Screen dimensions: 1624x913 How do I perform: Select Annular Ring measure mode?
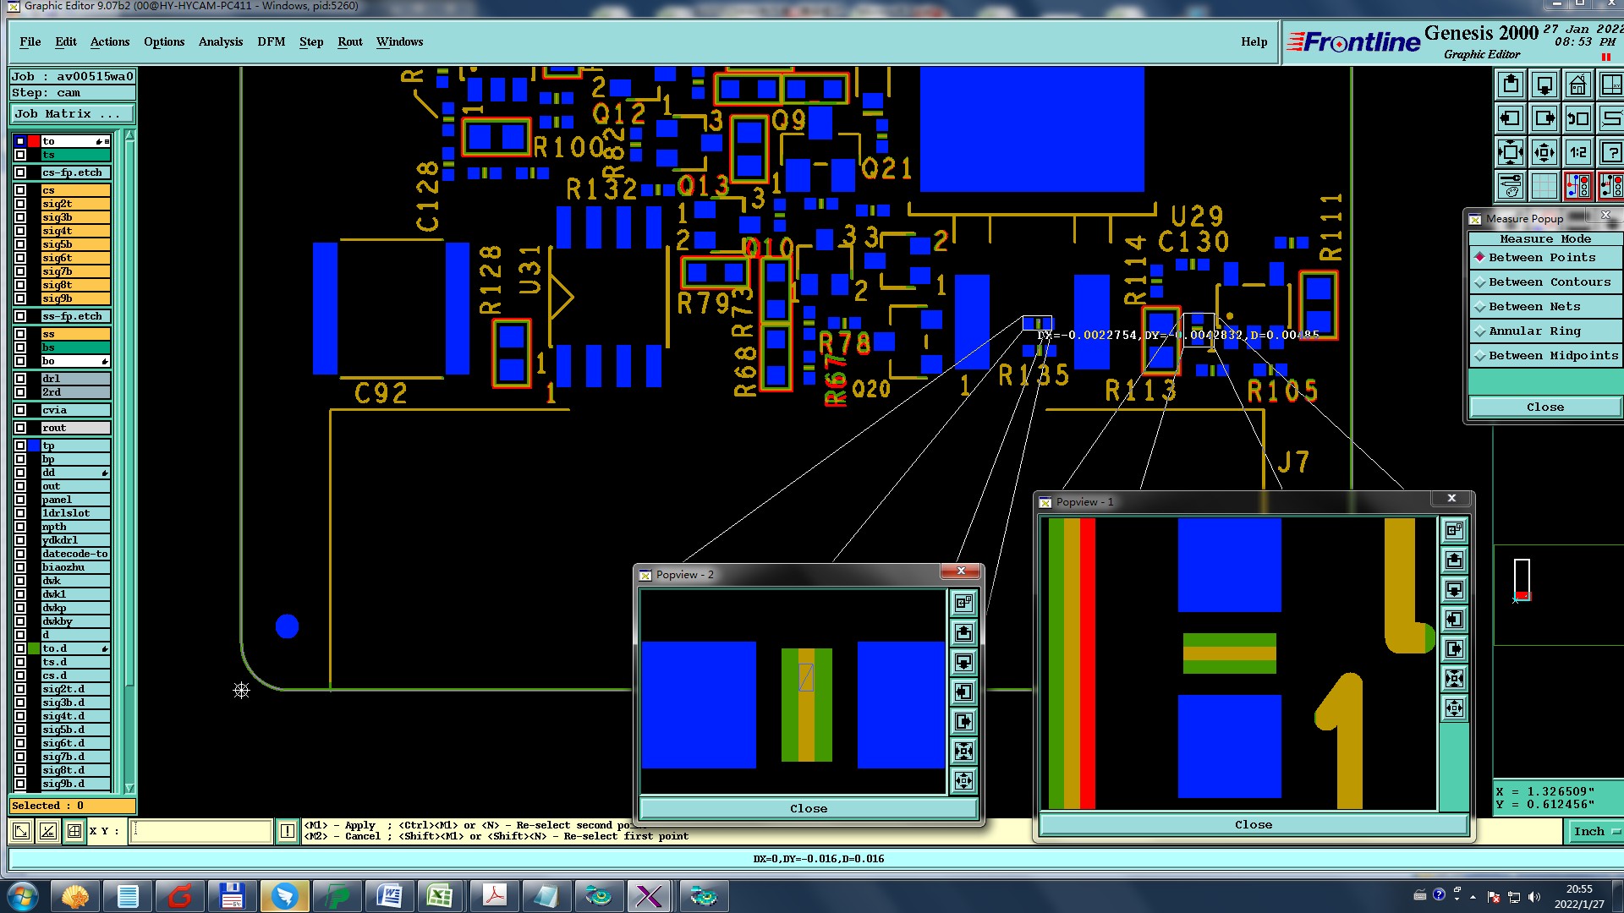[1534, 331]
